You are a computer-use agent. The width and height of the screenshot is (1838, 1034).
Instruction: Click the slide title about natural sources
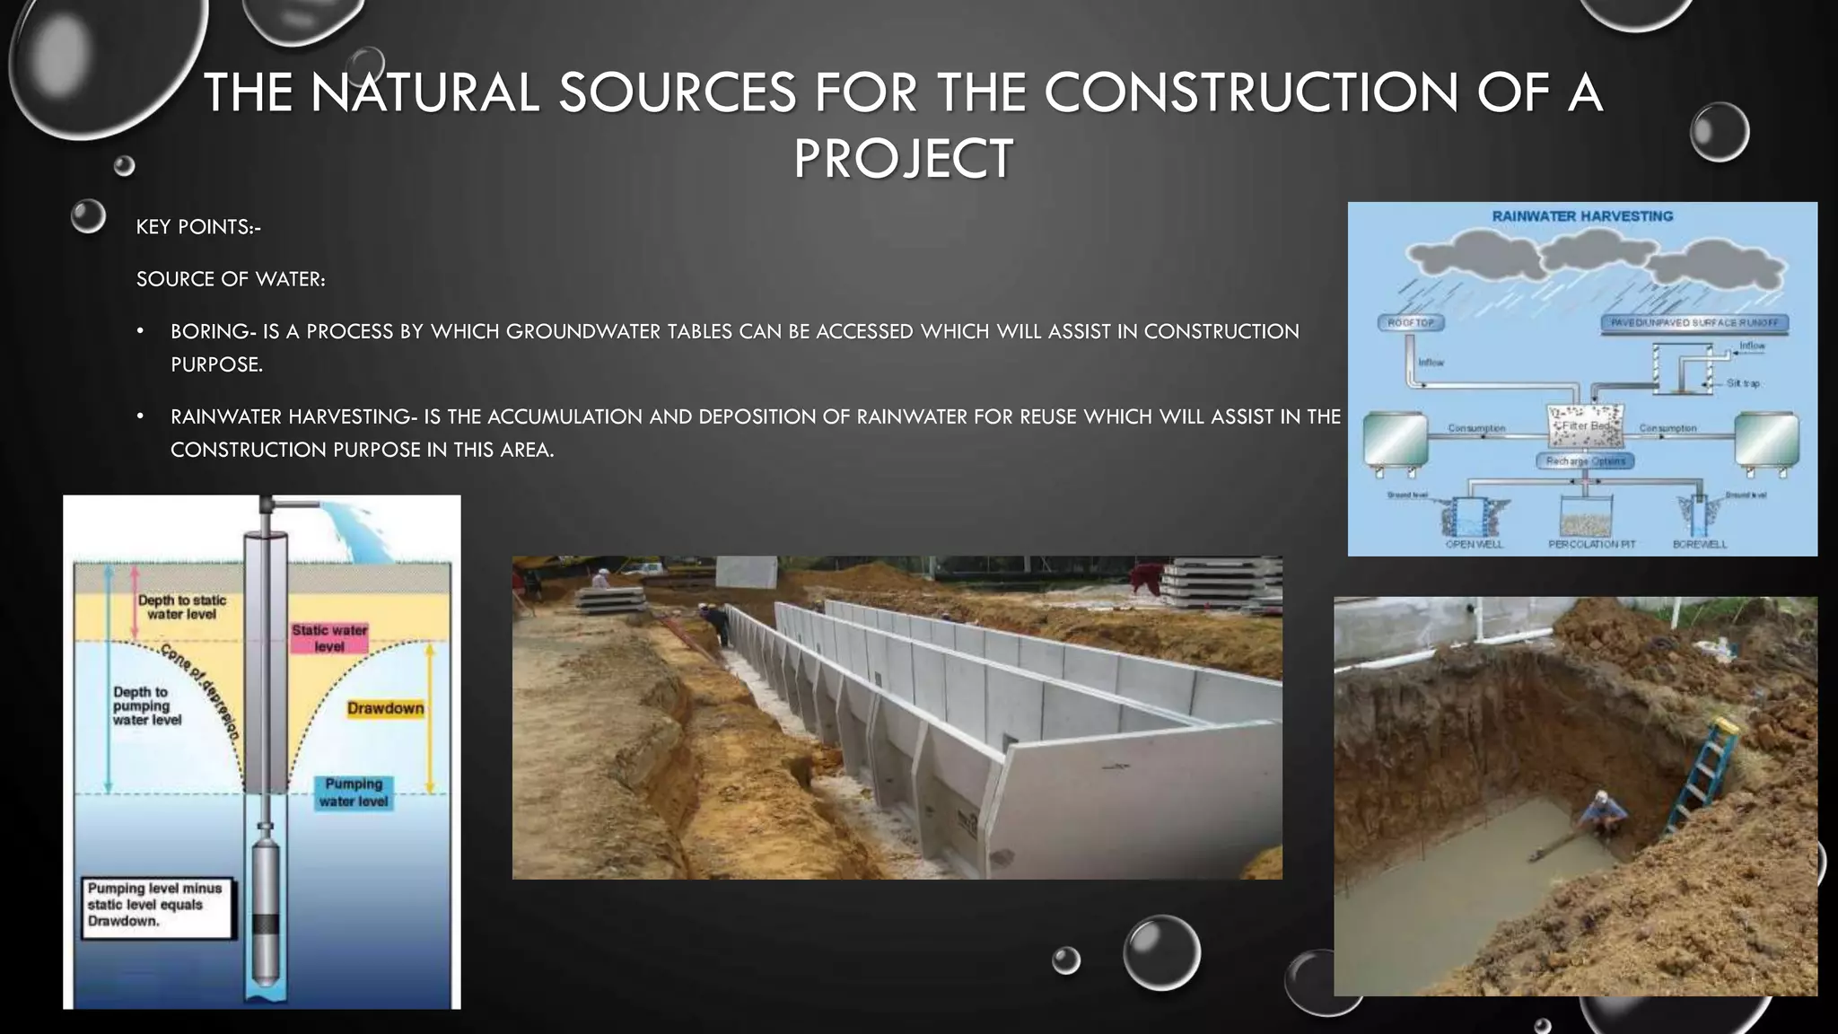pos(903,125)
